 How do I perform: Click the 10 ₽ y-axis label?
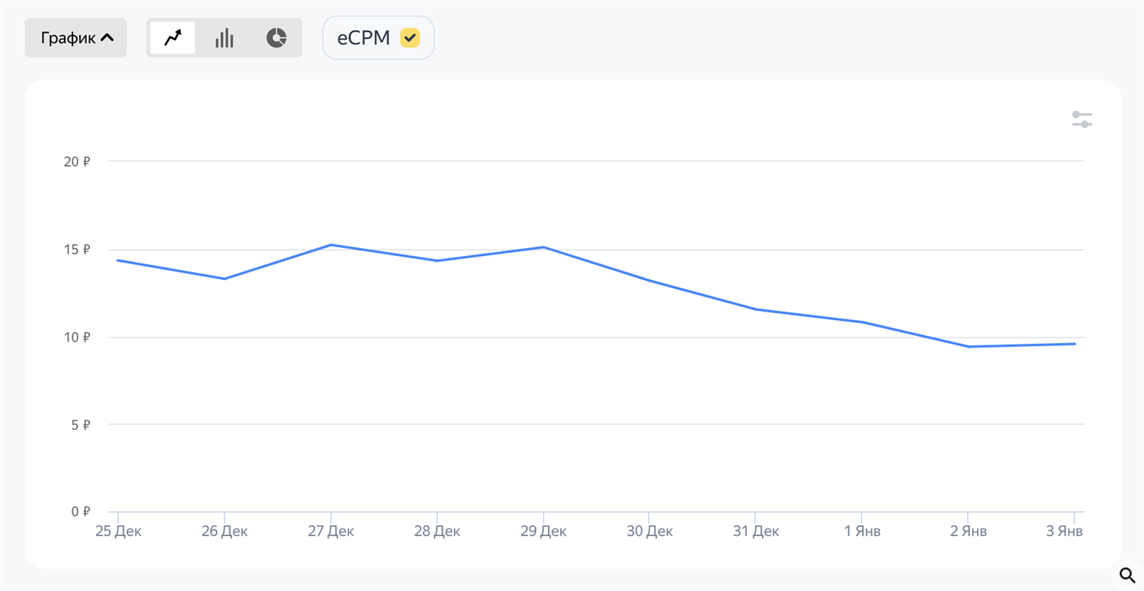point(77,337)
